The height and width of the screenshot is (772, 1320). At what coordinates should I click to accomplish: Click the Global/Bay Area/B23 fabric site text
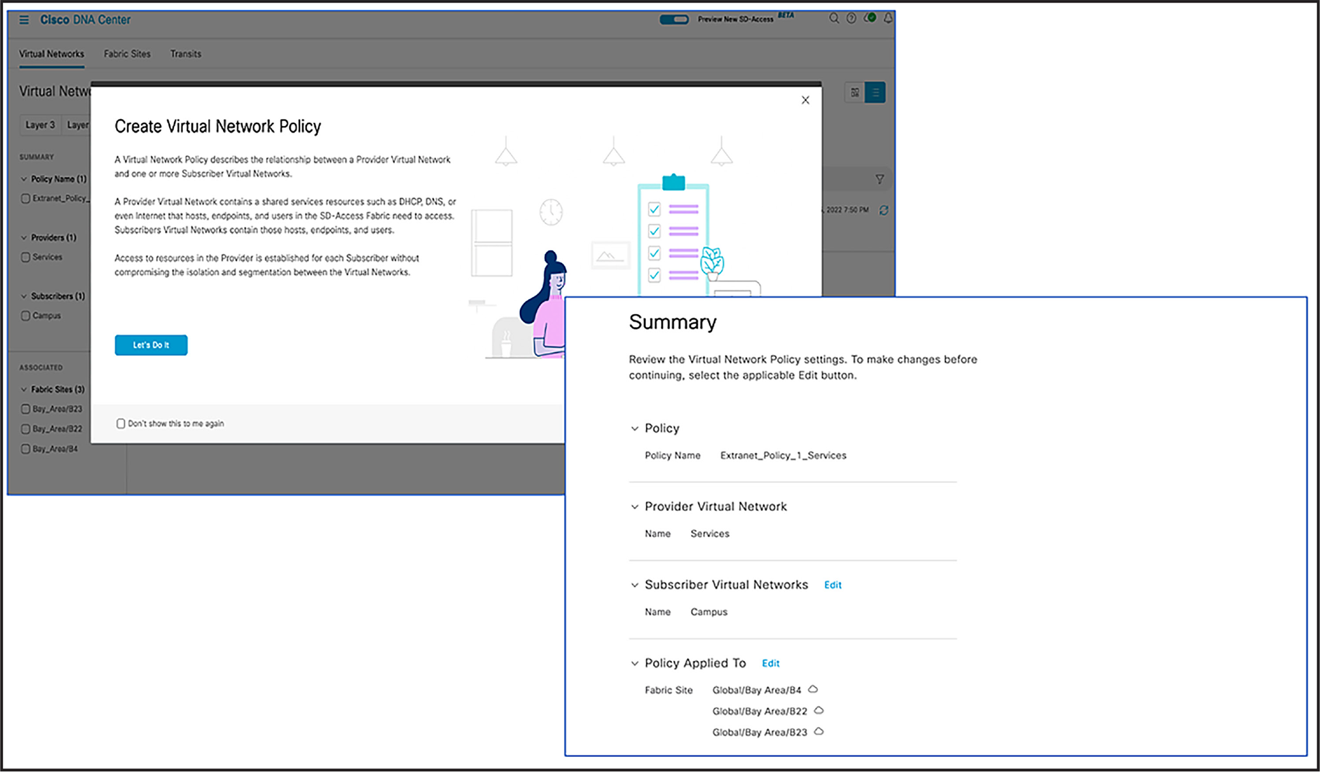tap(760, 732)
